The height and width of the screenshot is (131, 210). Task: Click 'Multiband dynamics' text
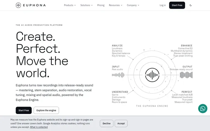pos(182,51)
